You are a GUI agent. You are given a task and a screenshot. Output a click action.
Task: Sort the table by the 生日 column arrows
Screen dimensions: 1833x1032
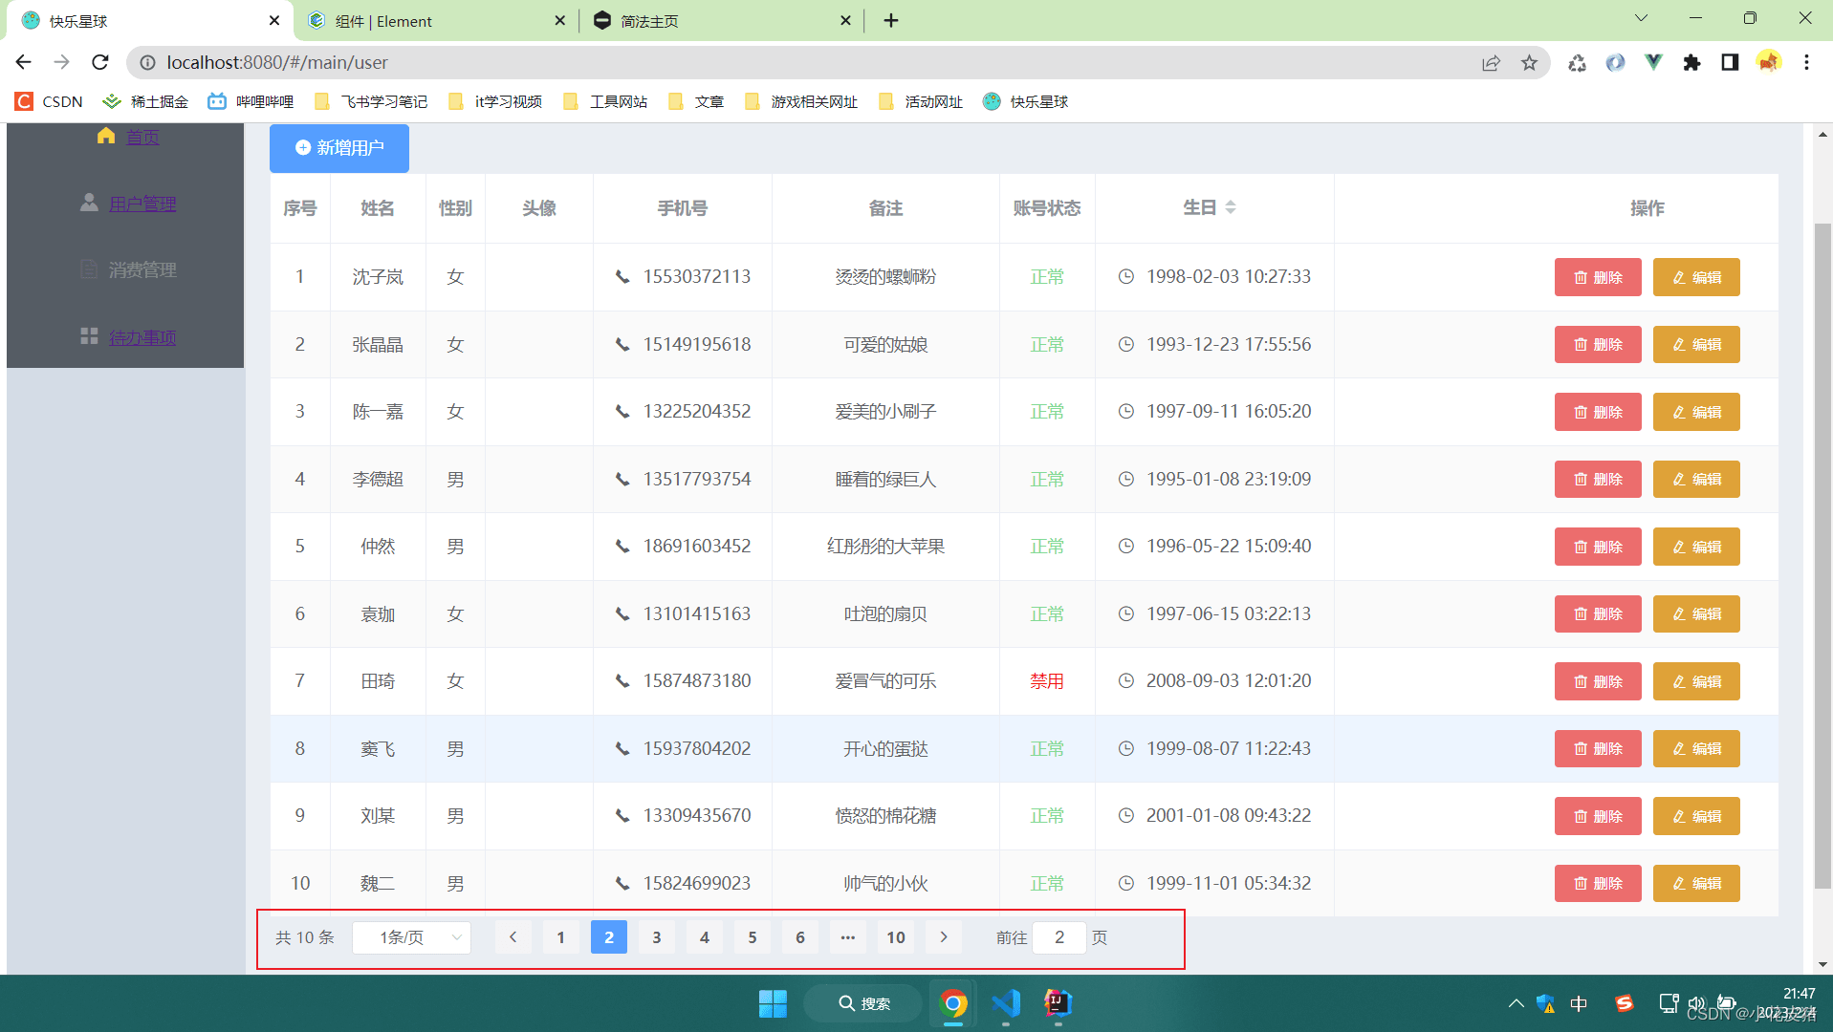(x=1231, y=207)
